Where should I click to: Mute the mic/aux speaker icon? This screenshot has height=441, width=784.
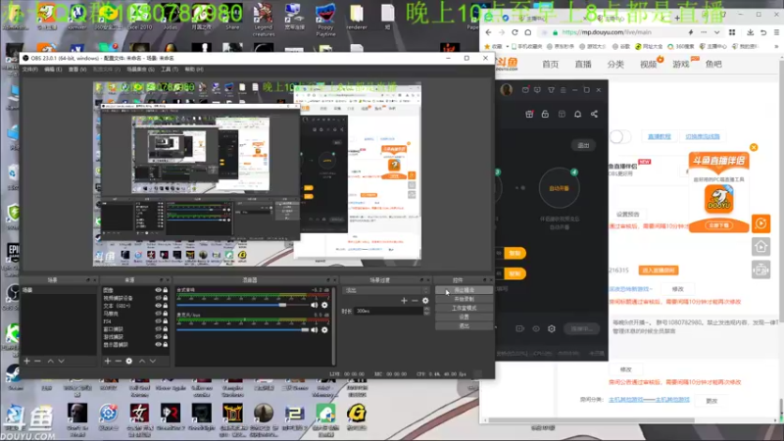point(314,329)
